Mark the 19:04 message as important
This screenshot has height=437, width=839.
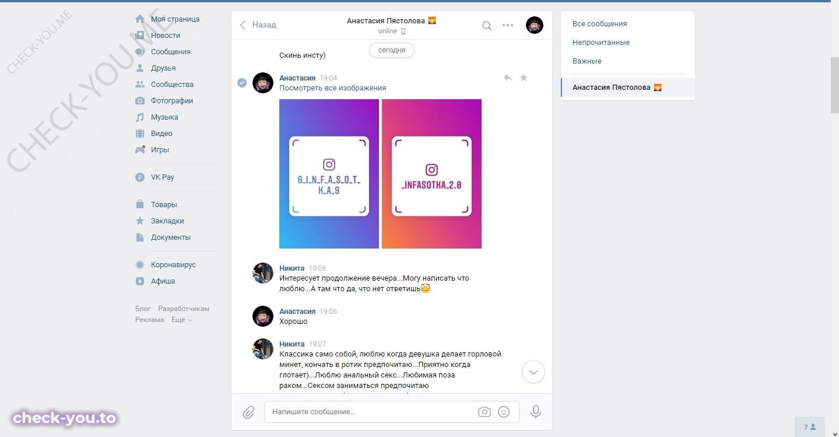point(524,78)
